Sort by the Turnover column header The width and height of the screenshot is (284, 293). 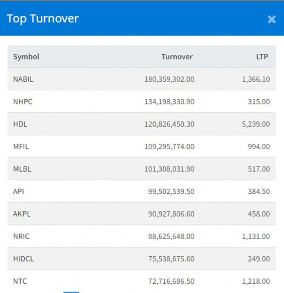[x=177, y=57]
